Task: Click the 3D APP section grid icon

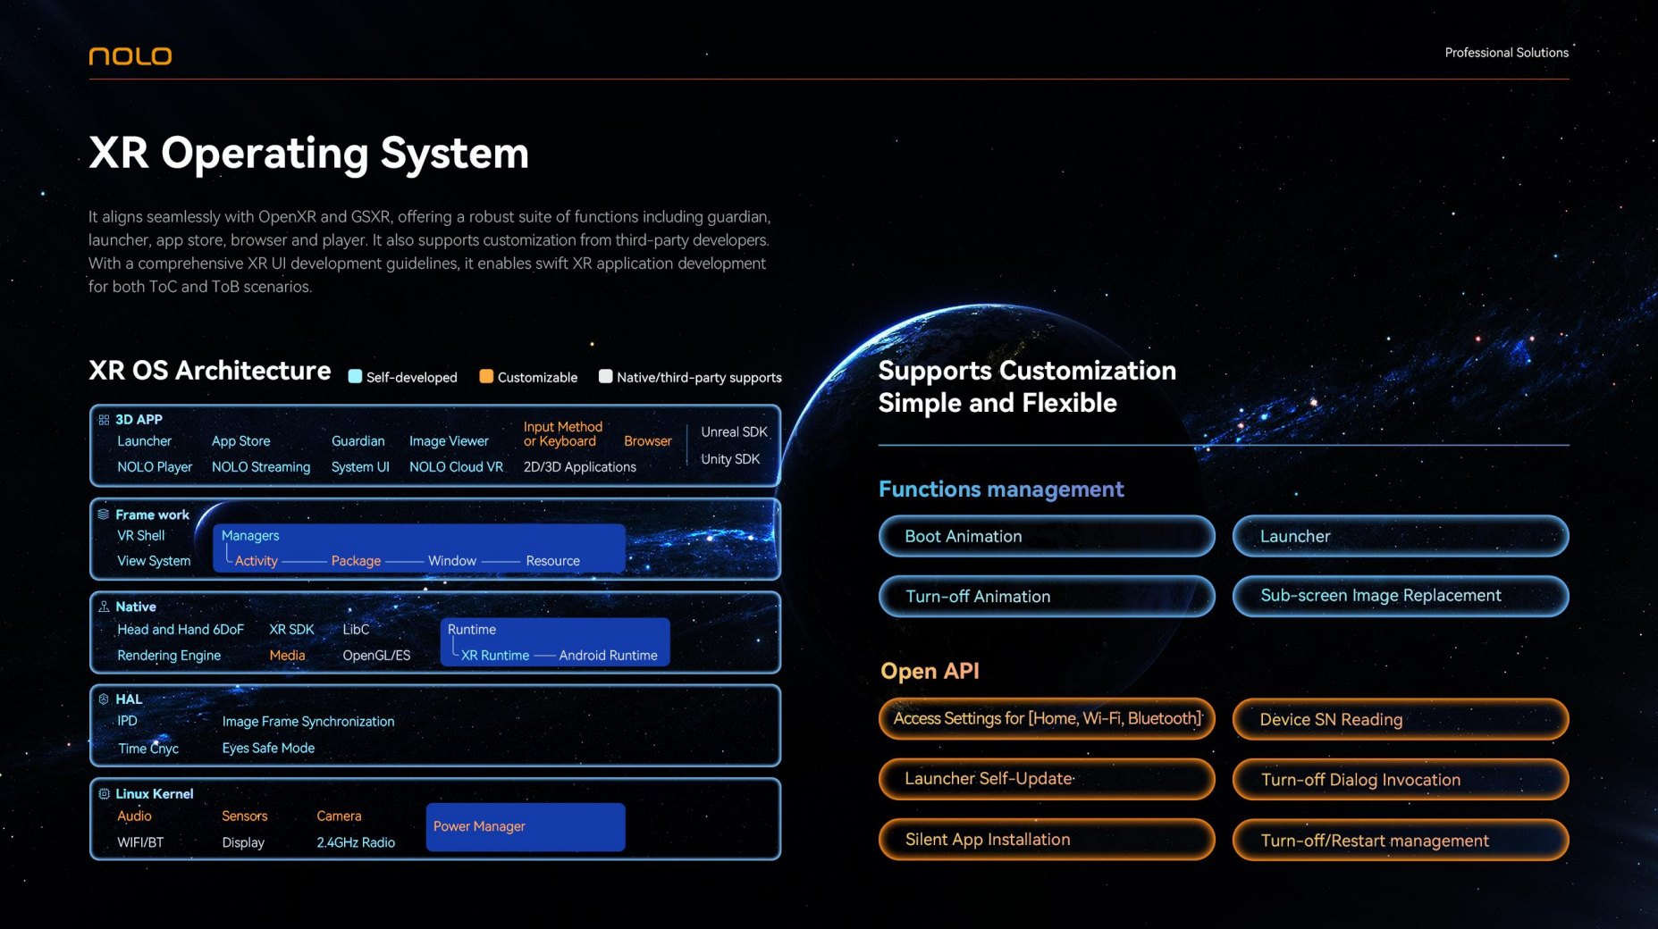Action: [x=104, y=420]
